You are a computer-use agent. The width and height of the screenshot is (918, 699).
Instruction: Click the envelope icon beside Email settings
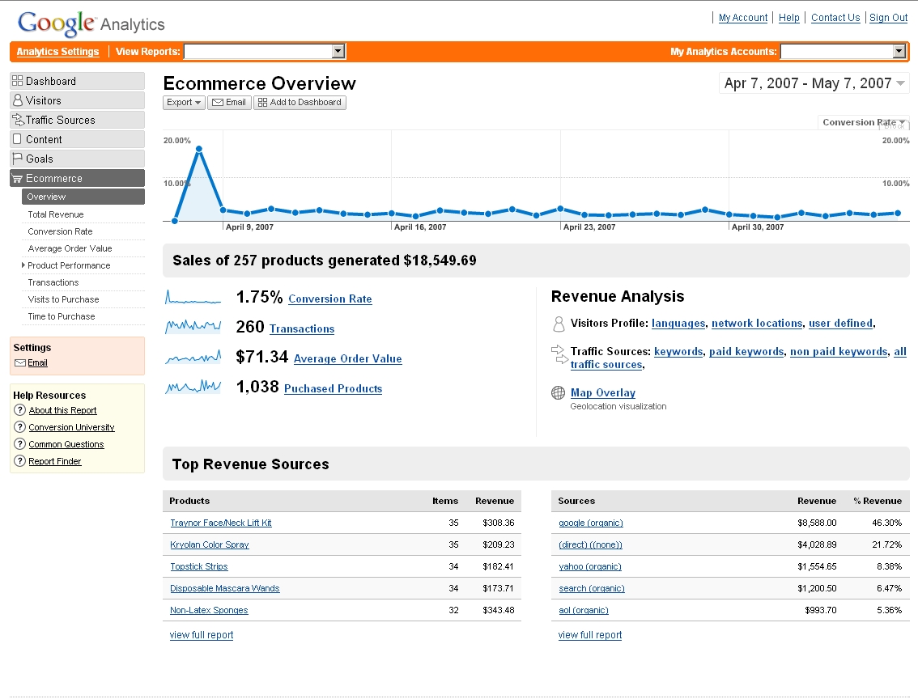[x=20, y=363]
